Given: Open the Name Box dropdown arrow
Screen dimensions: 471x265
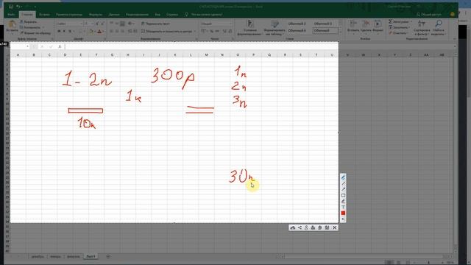Looking at the screenshot, I should (x=27, y=46).
